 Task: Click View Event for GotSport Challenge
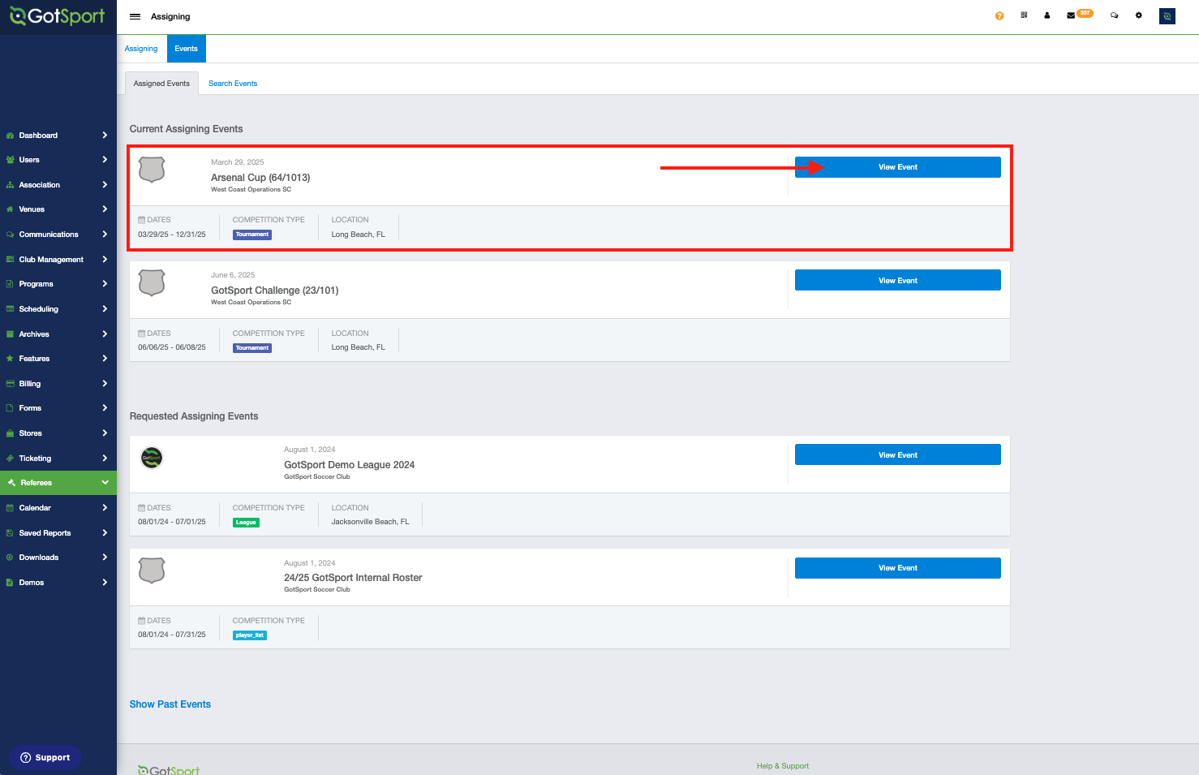[x=898, y=280]
